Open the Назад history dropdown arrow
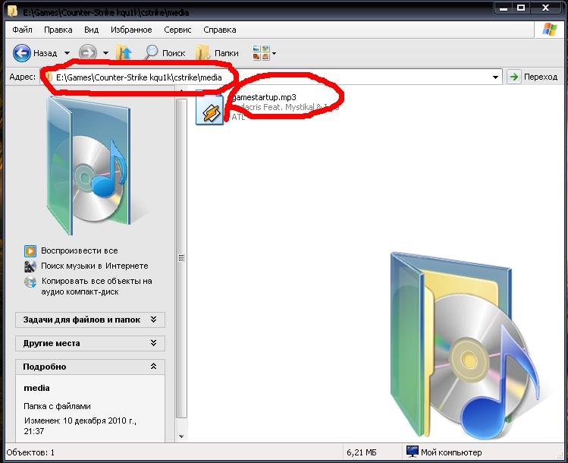 pyautogui.click(x=67, y=53)
